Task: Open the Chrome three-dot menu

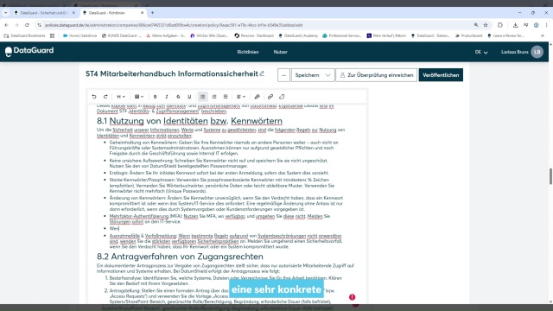Action: pyautogui.click(x=546, y=25)
